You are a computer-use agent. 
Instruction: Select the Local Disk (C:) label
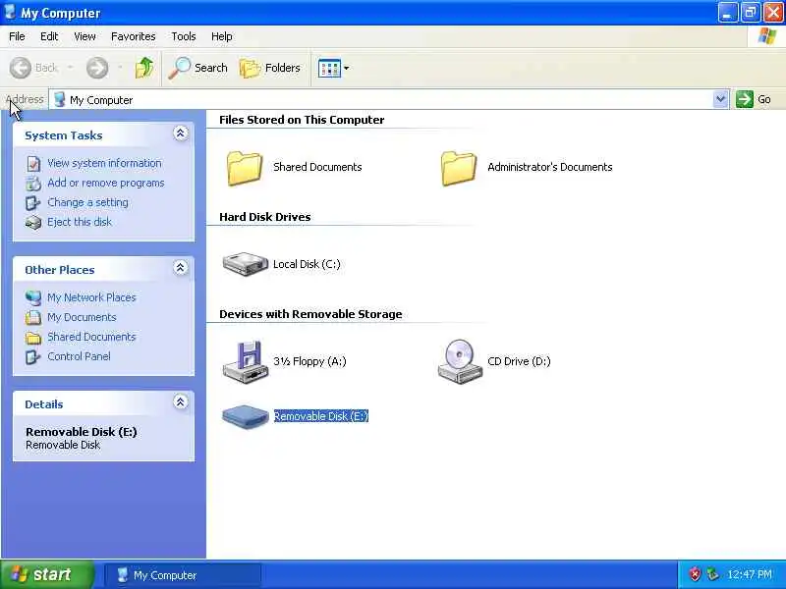(x=307, y=264)
